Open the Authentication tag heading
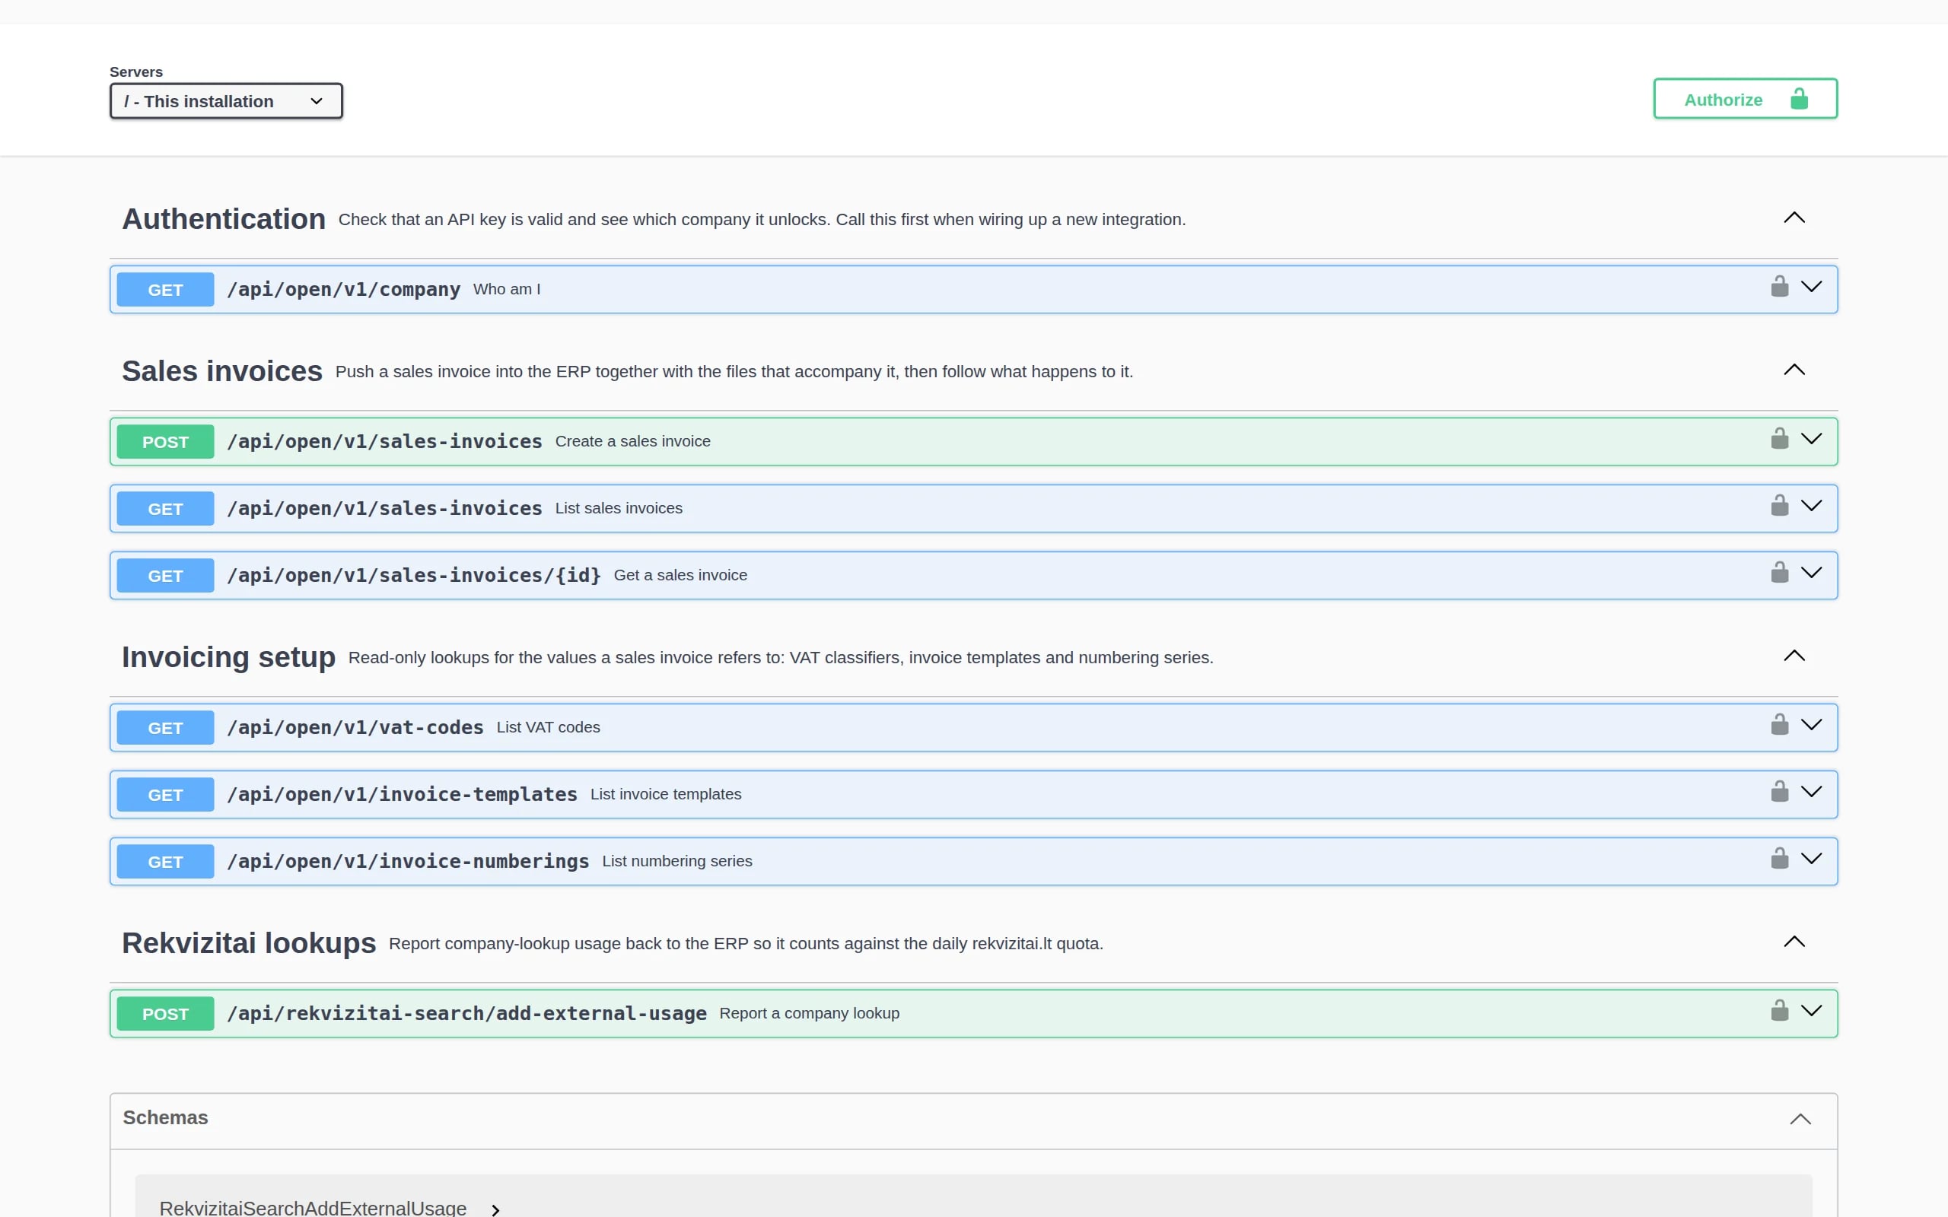1948x1217 pixels. (x=224, y=219)
